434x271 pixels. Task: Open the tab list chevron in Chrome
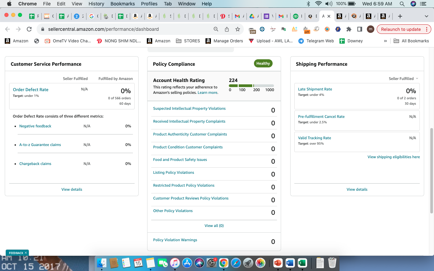click(426, 16)
